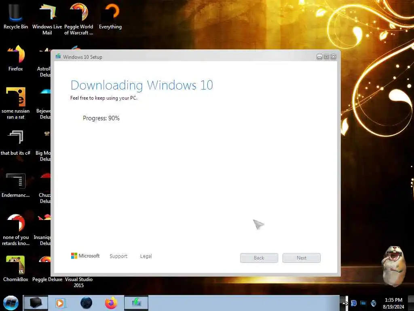The image size is (414, 311).
Task: Click the 'Downloading Windows 10' heading
Action: [x=142, y=85]
